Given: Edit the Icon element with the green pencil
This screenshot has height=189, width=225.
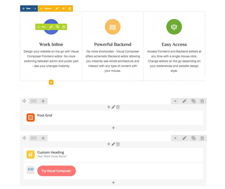Looking at the screenshot, I should (x=51, y=27).
